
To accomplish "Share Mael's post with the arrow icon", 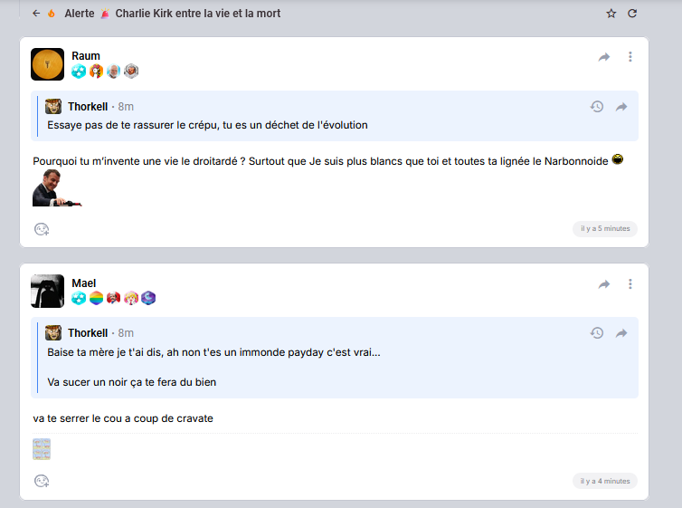I will click(604, 284).
